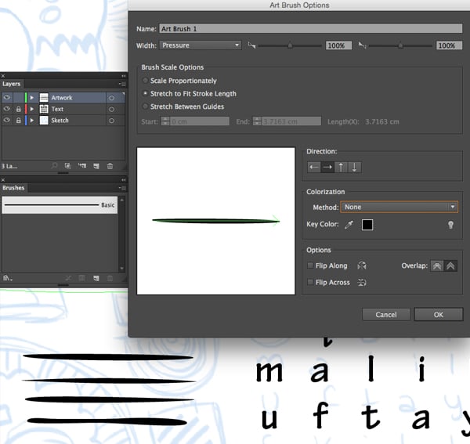This screenshot has height=444, width=470.
Task: Expand the Text layer
Action: (32, 109)
